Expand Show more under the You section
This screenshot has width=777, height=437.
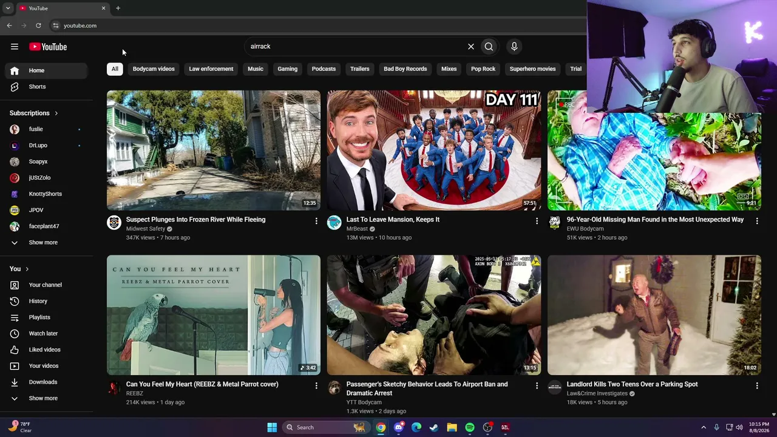coord(47,399)
